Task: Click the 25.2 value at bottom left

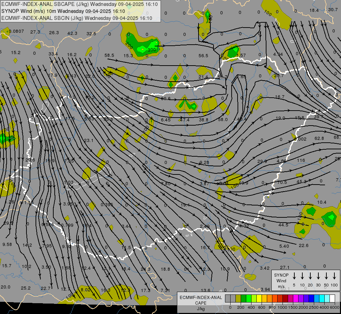Action: (26, 288)
